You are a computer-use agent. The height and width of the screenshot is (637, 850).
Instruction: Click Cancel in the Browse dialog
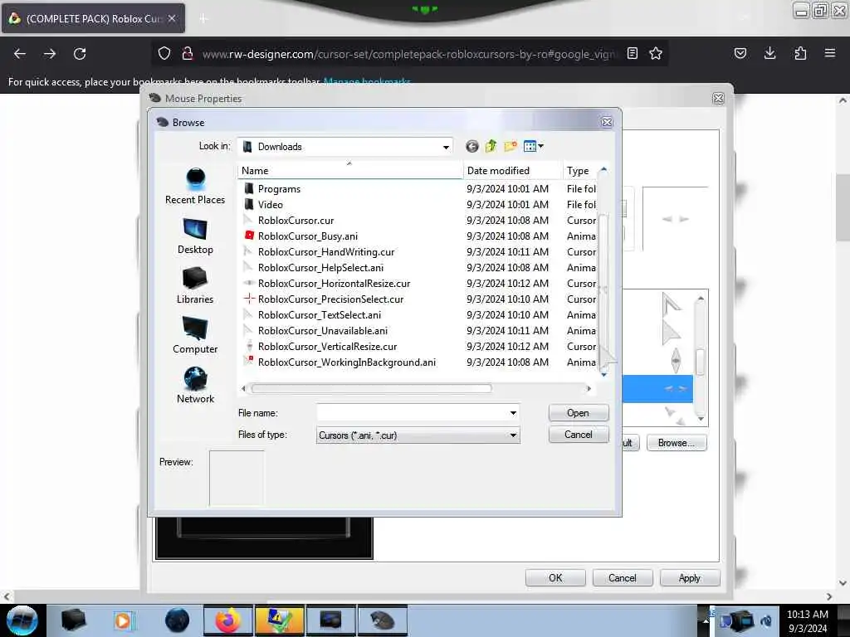point(579,435)
